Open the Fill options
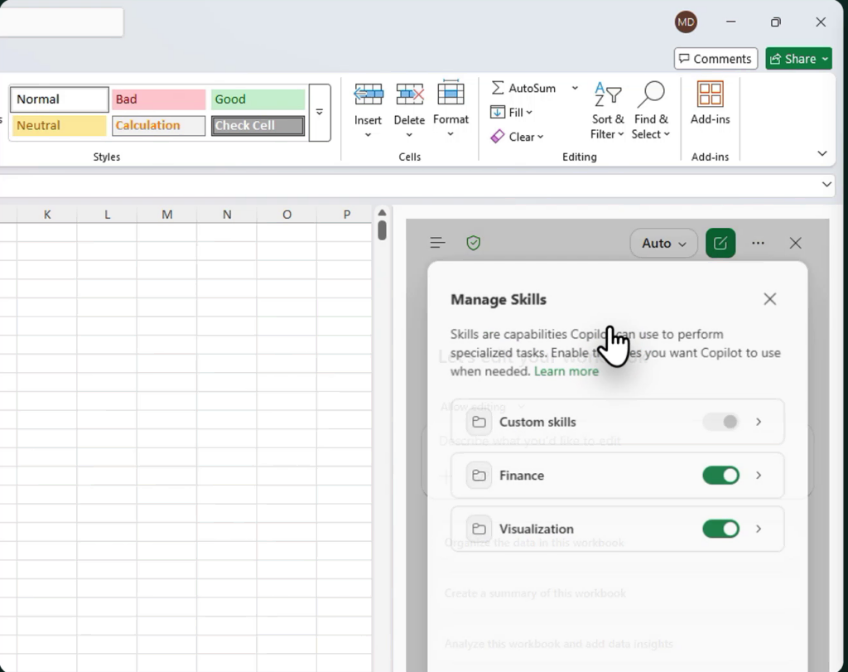 pos(511,113)
